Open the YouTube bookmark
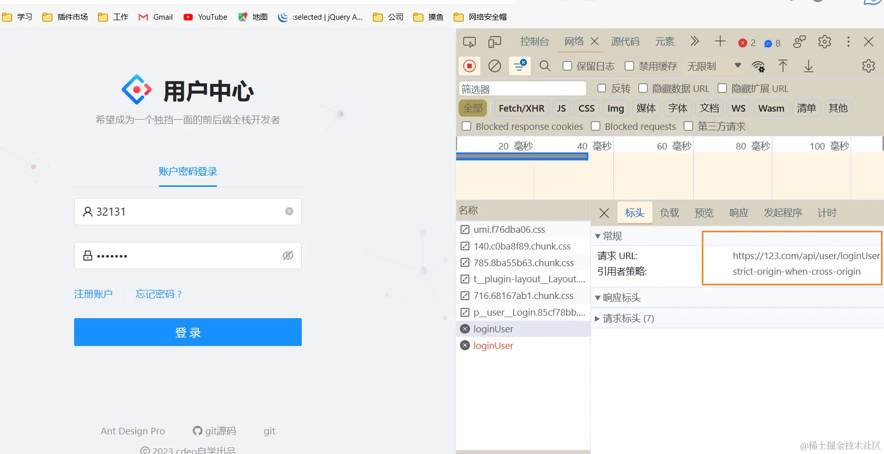 tap(205, 17)
